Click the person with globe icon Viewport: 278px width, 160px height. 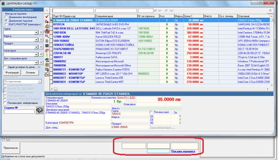47,60
